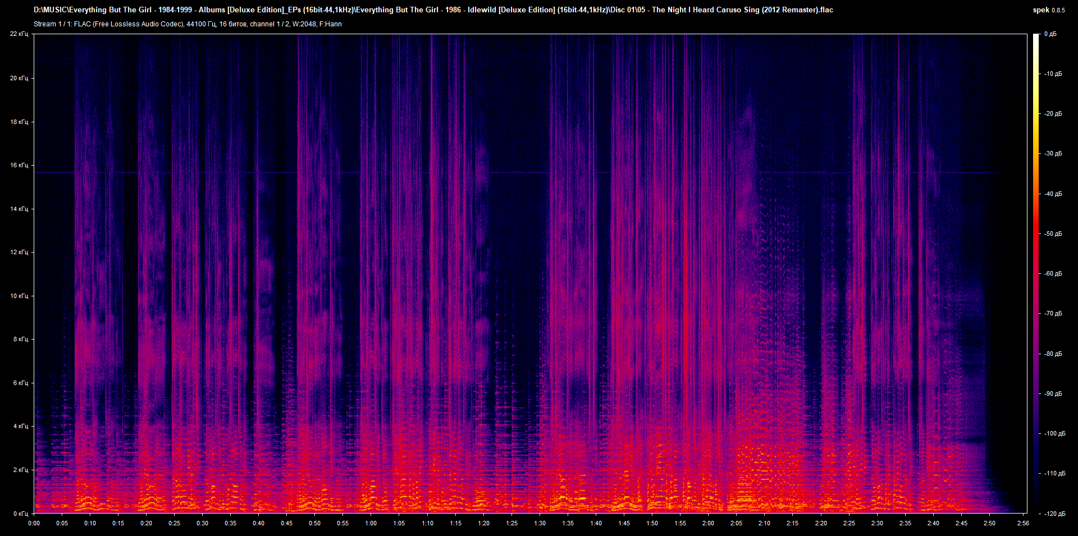Click the '0:25' time axis label
The image size is (1078, 536).
pyautogui.click(x=174, y=523)
